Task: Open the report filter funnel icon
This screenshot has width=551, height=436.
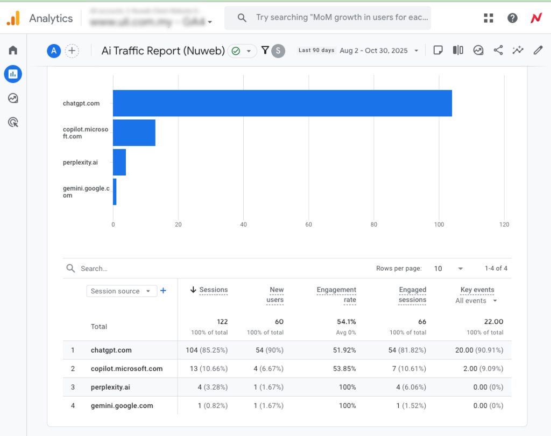Action: (x=265, y=51)
